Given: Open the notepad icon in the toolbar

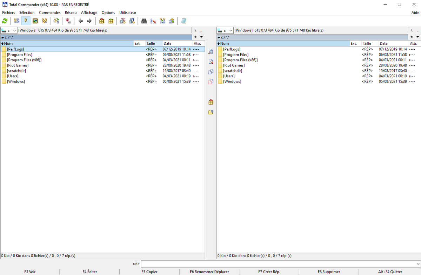Looking at the screenshot, I should pyautogui.click(x=183, y=21).
